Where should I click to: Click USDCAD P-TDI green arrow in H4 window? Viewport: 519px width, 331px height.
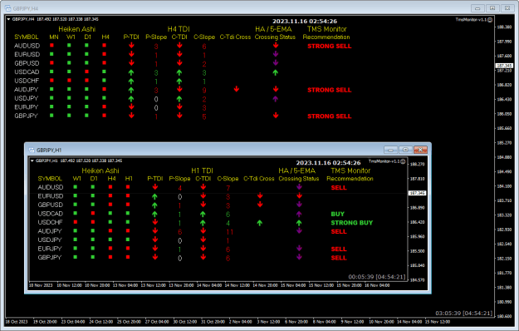click(131, 72)
